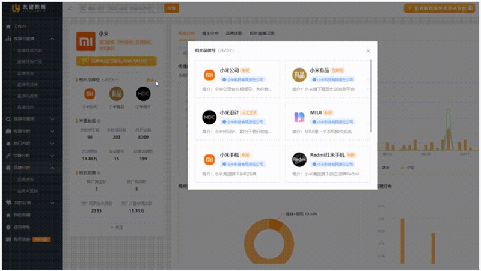
Task: Click the wide orange button under the 小米 brand header
Action: click(x=117, y=61)
